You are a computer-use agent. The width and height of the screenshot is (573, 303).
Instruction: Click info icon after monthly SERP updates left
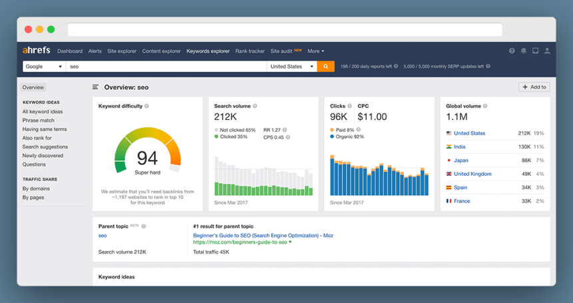pyautogui.click(x=488, y=66)
